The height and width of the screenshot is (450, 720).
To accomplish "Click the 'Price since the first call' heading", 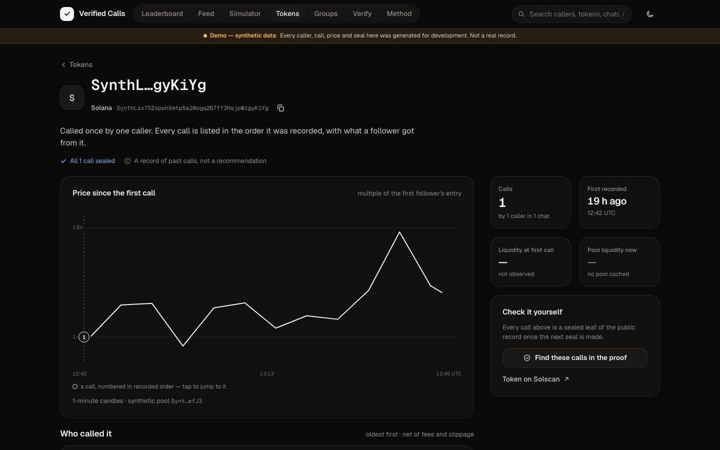I will pos(114,193).
